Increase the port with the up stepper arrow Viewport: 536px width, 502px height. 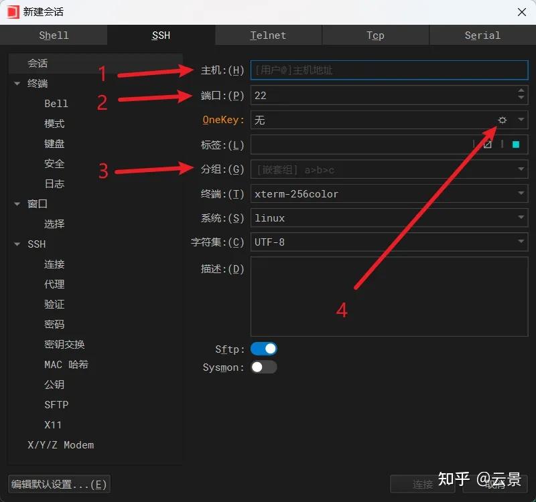tap(522, 92)
